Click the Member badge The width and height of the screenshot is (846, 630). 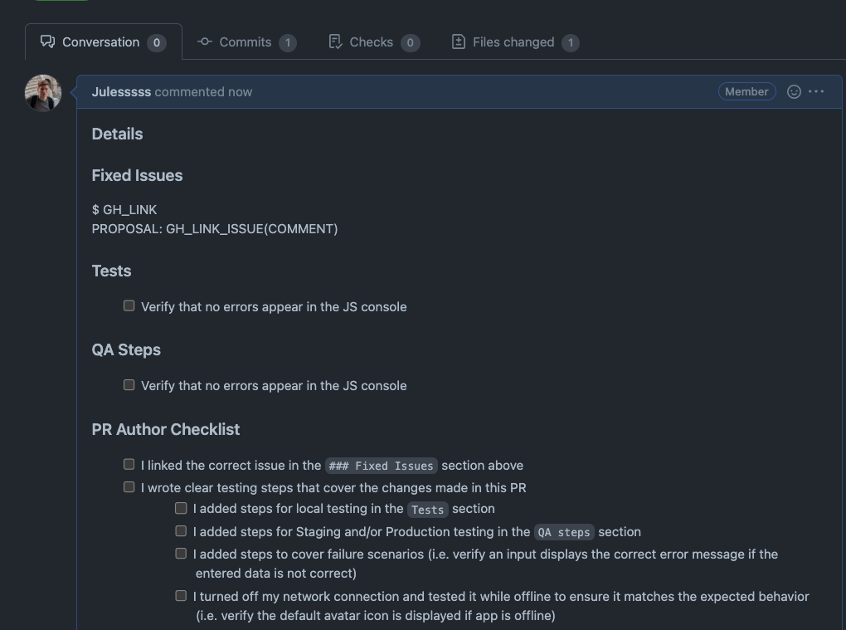tap(746, 92)
